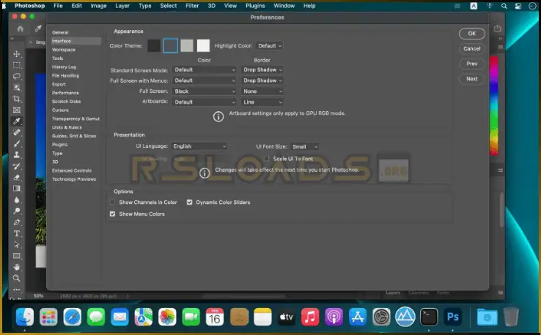This screenshot has height=335, width=541.
Task: Open Artboards color dropdown set to Default
Action: [205, 102]
